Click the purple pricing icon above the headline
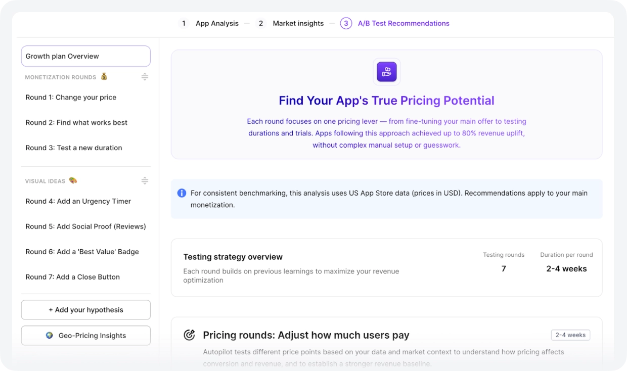Screen dimensions: 627x371 [386, 72]
